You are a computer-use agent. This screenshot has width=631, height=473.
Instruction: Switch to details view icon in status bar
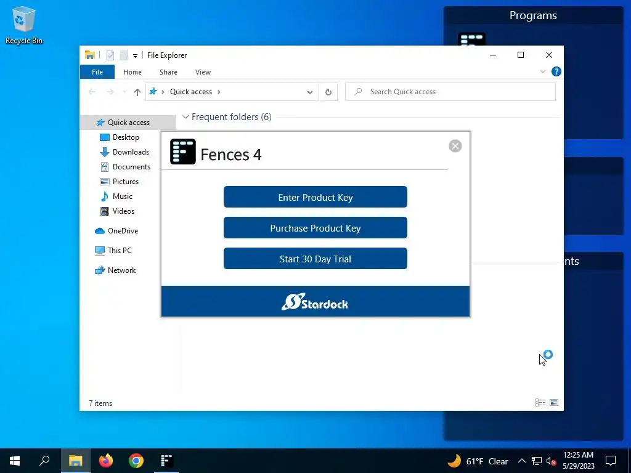coord(540,403)
